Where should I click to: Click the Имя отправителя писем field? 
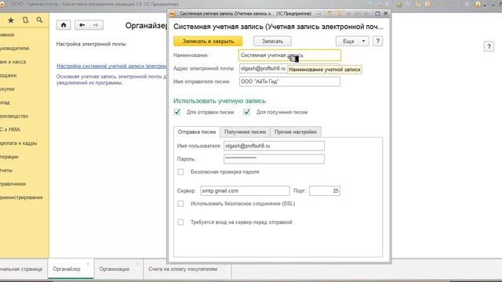[289, 81]
